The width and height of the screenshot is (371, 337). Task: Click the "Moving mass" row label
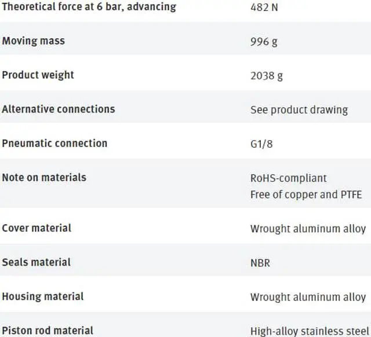point(33,41)
